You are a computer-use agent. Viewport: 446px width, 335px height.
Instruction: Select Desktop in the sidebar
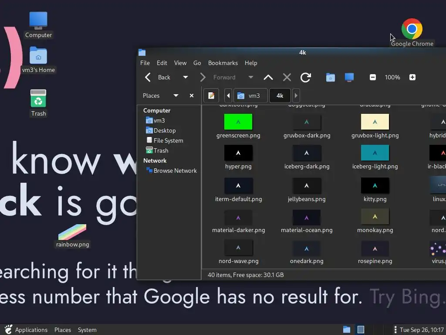pos(164,130)
